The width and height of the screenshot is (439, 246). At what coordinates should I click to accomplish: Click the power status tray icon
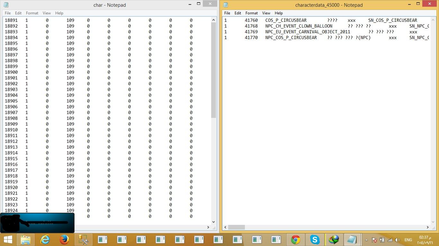(382, 240)
